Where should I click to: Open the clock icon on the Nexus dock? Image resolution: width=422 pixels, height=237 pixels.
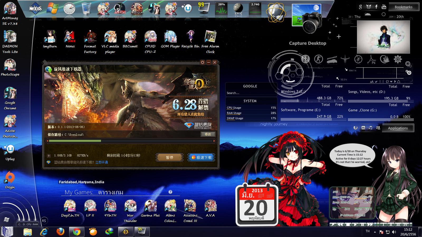[x=69, y=9]
